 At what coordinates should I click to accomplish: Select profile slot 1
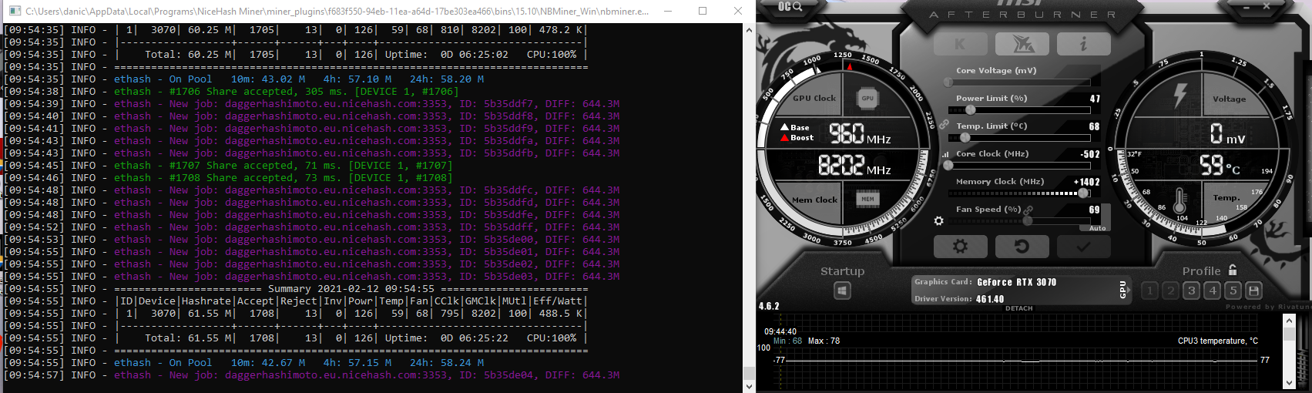pos(1149,291)
